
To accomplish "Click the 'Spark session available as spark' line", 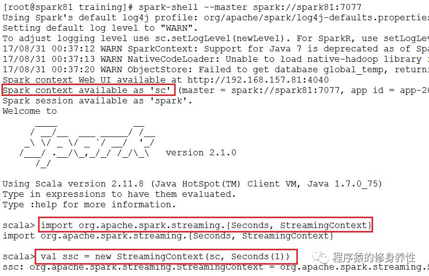I will (97, 101).
